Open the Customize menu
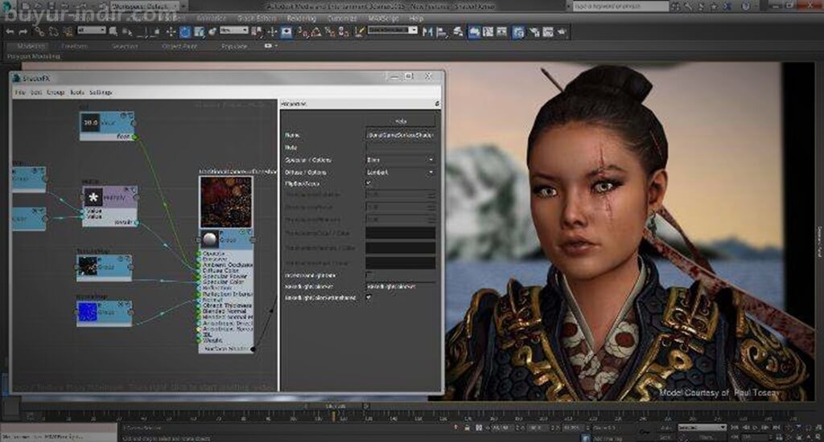Screen dimensions: 824x442 click(342, 18)
